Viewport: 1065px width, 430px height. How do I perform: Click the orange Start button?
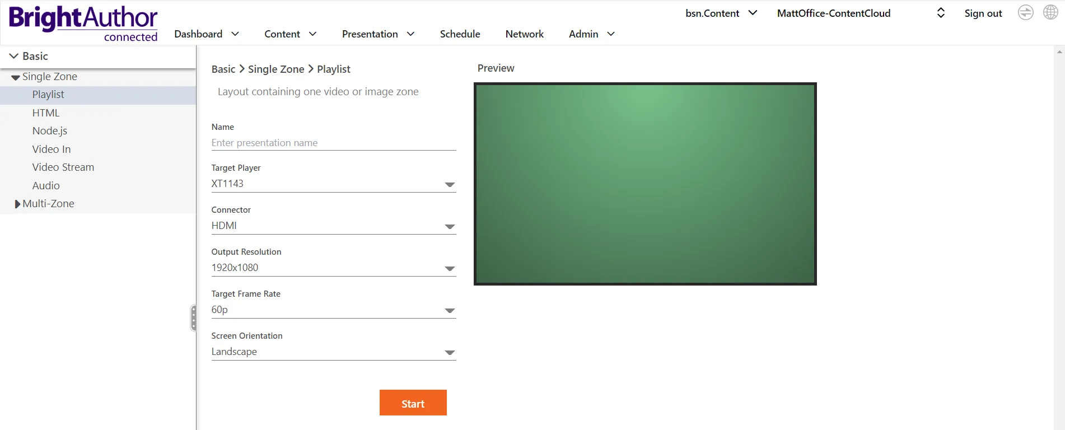(413, 403)
